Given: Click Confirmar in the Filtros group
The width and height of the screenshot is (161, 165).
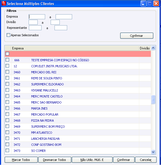Looking at the screenshot, I should tap(137, 36).
